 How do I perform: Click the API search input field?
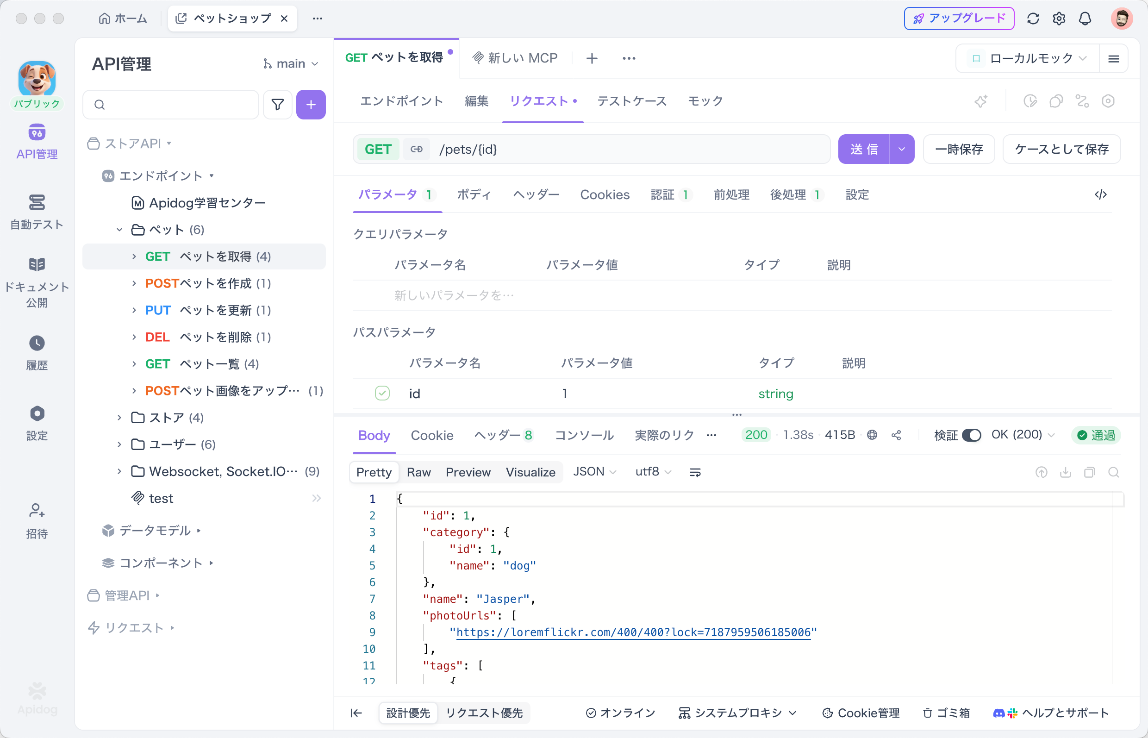171,105
